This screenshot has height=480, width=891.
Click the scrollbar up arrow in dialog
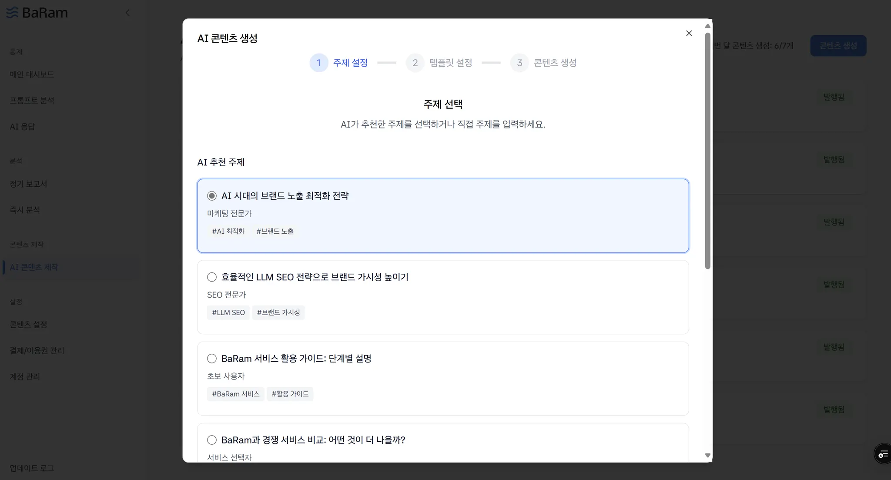point(707,26)
